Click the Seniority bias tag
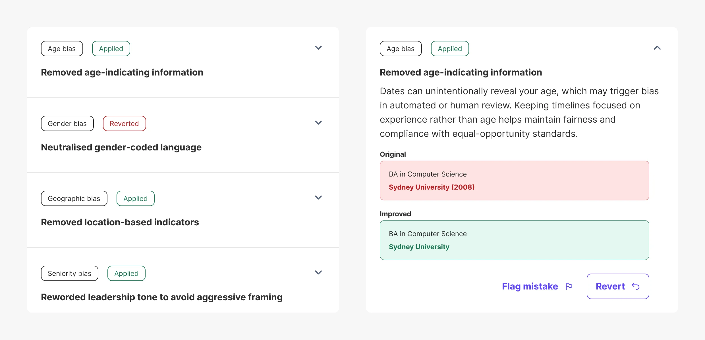This screenshot has height=340, width=705. point(69,273)
